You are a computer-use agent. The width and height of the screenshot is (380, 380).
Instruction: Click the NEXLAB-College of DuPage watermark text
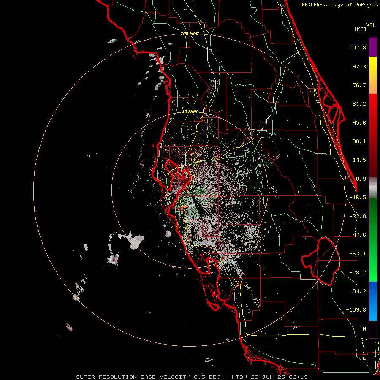[x=340, y=5]
